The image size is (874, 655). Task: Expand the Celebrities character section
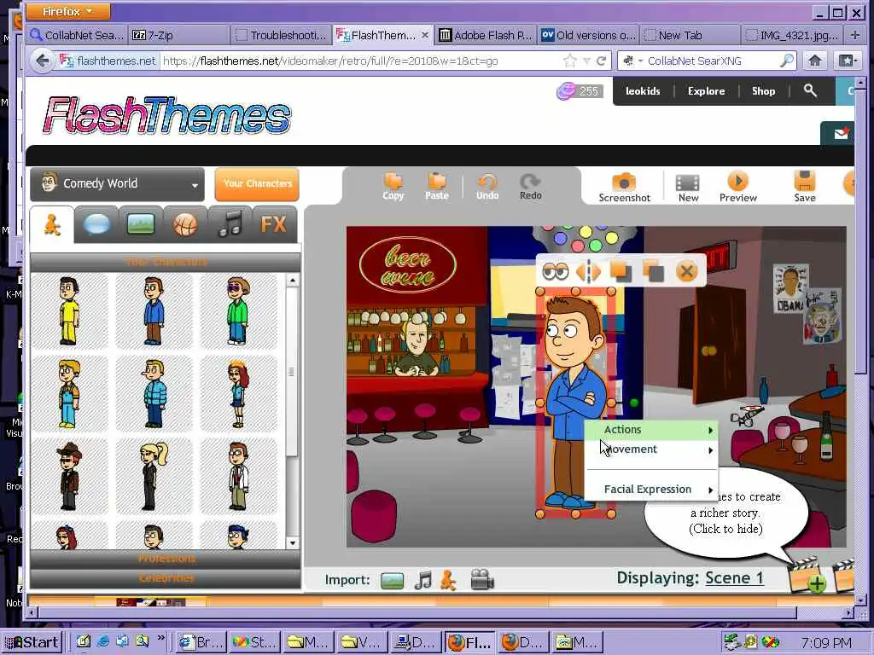(x=166, y=578)
